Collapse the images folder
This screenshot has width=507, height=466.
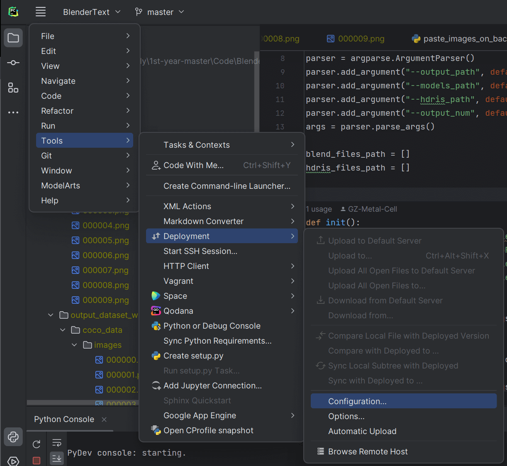[74, 345]
